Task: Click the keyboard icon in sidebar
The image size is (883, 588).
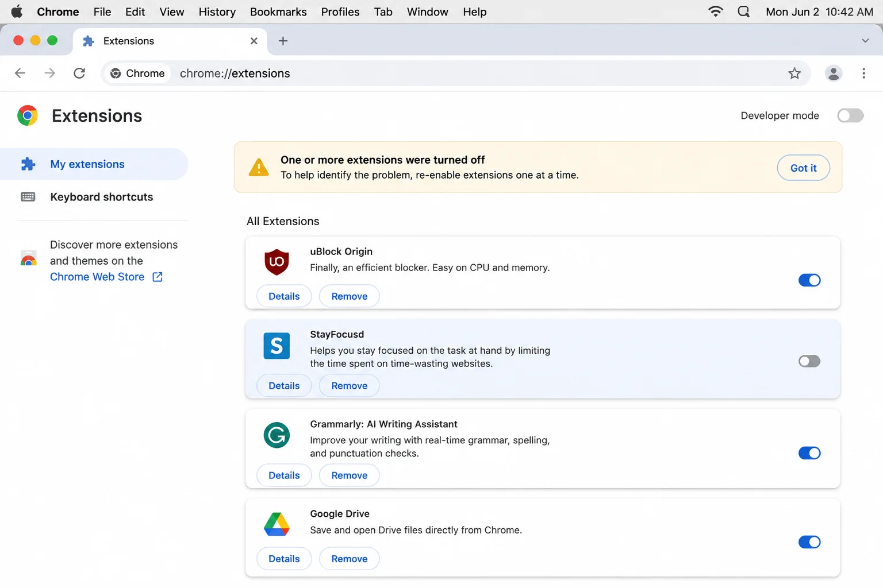Action: [x=28, y=197]
